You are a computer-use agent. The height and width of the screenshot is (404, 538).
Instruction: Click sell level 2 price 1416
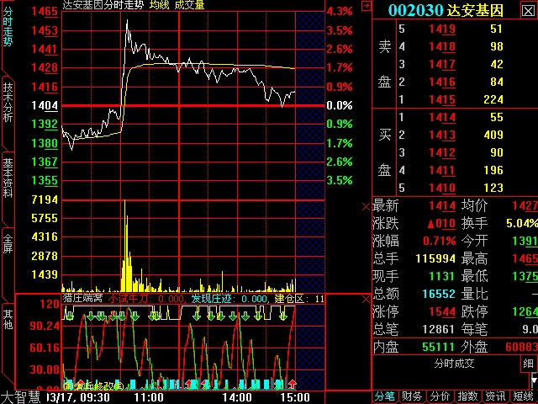(x=442, y=82)
